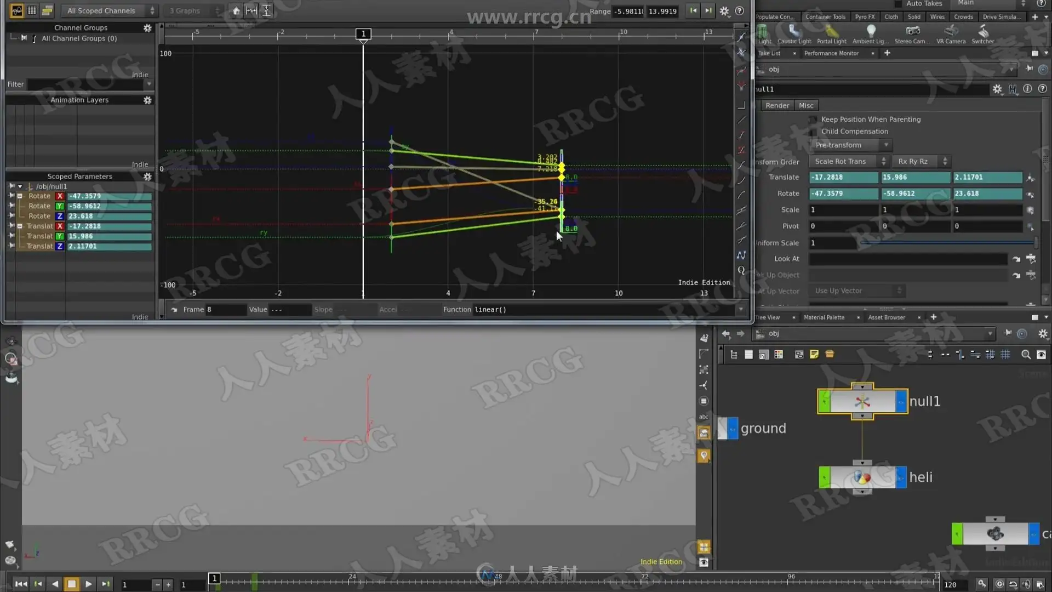Open Scale Rot Trans order dropdown
Image resolution: width=1052 pixels, height=592 pixels.
(849, 162)
